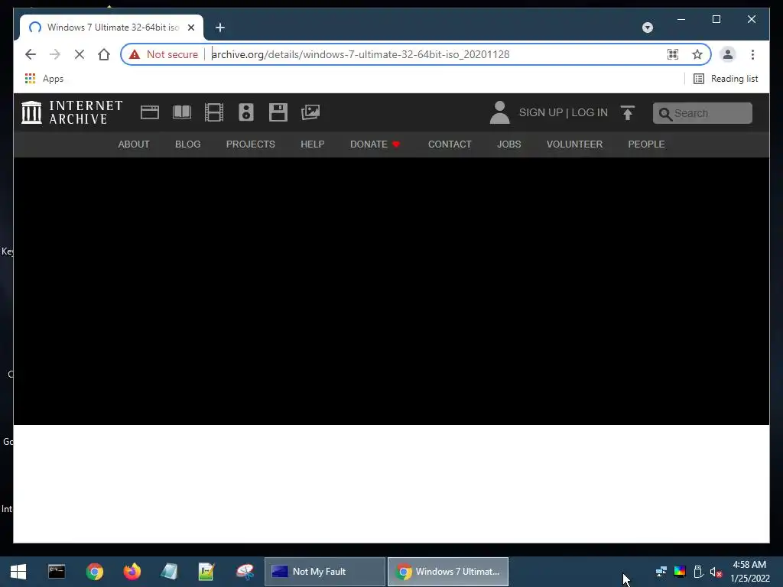
Task: Open the ABOUT menu item
Action: [x=134, y=144]
